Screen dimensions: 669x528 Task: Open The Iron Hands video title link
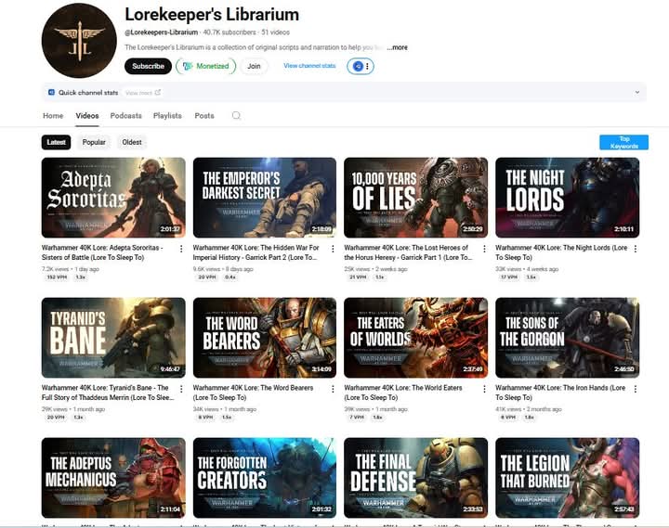pyautogui.click(x=560, y=393)
